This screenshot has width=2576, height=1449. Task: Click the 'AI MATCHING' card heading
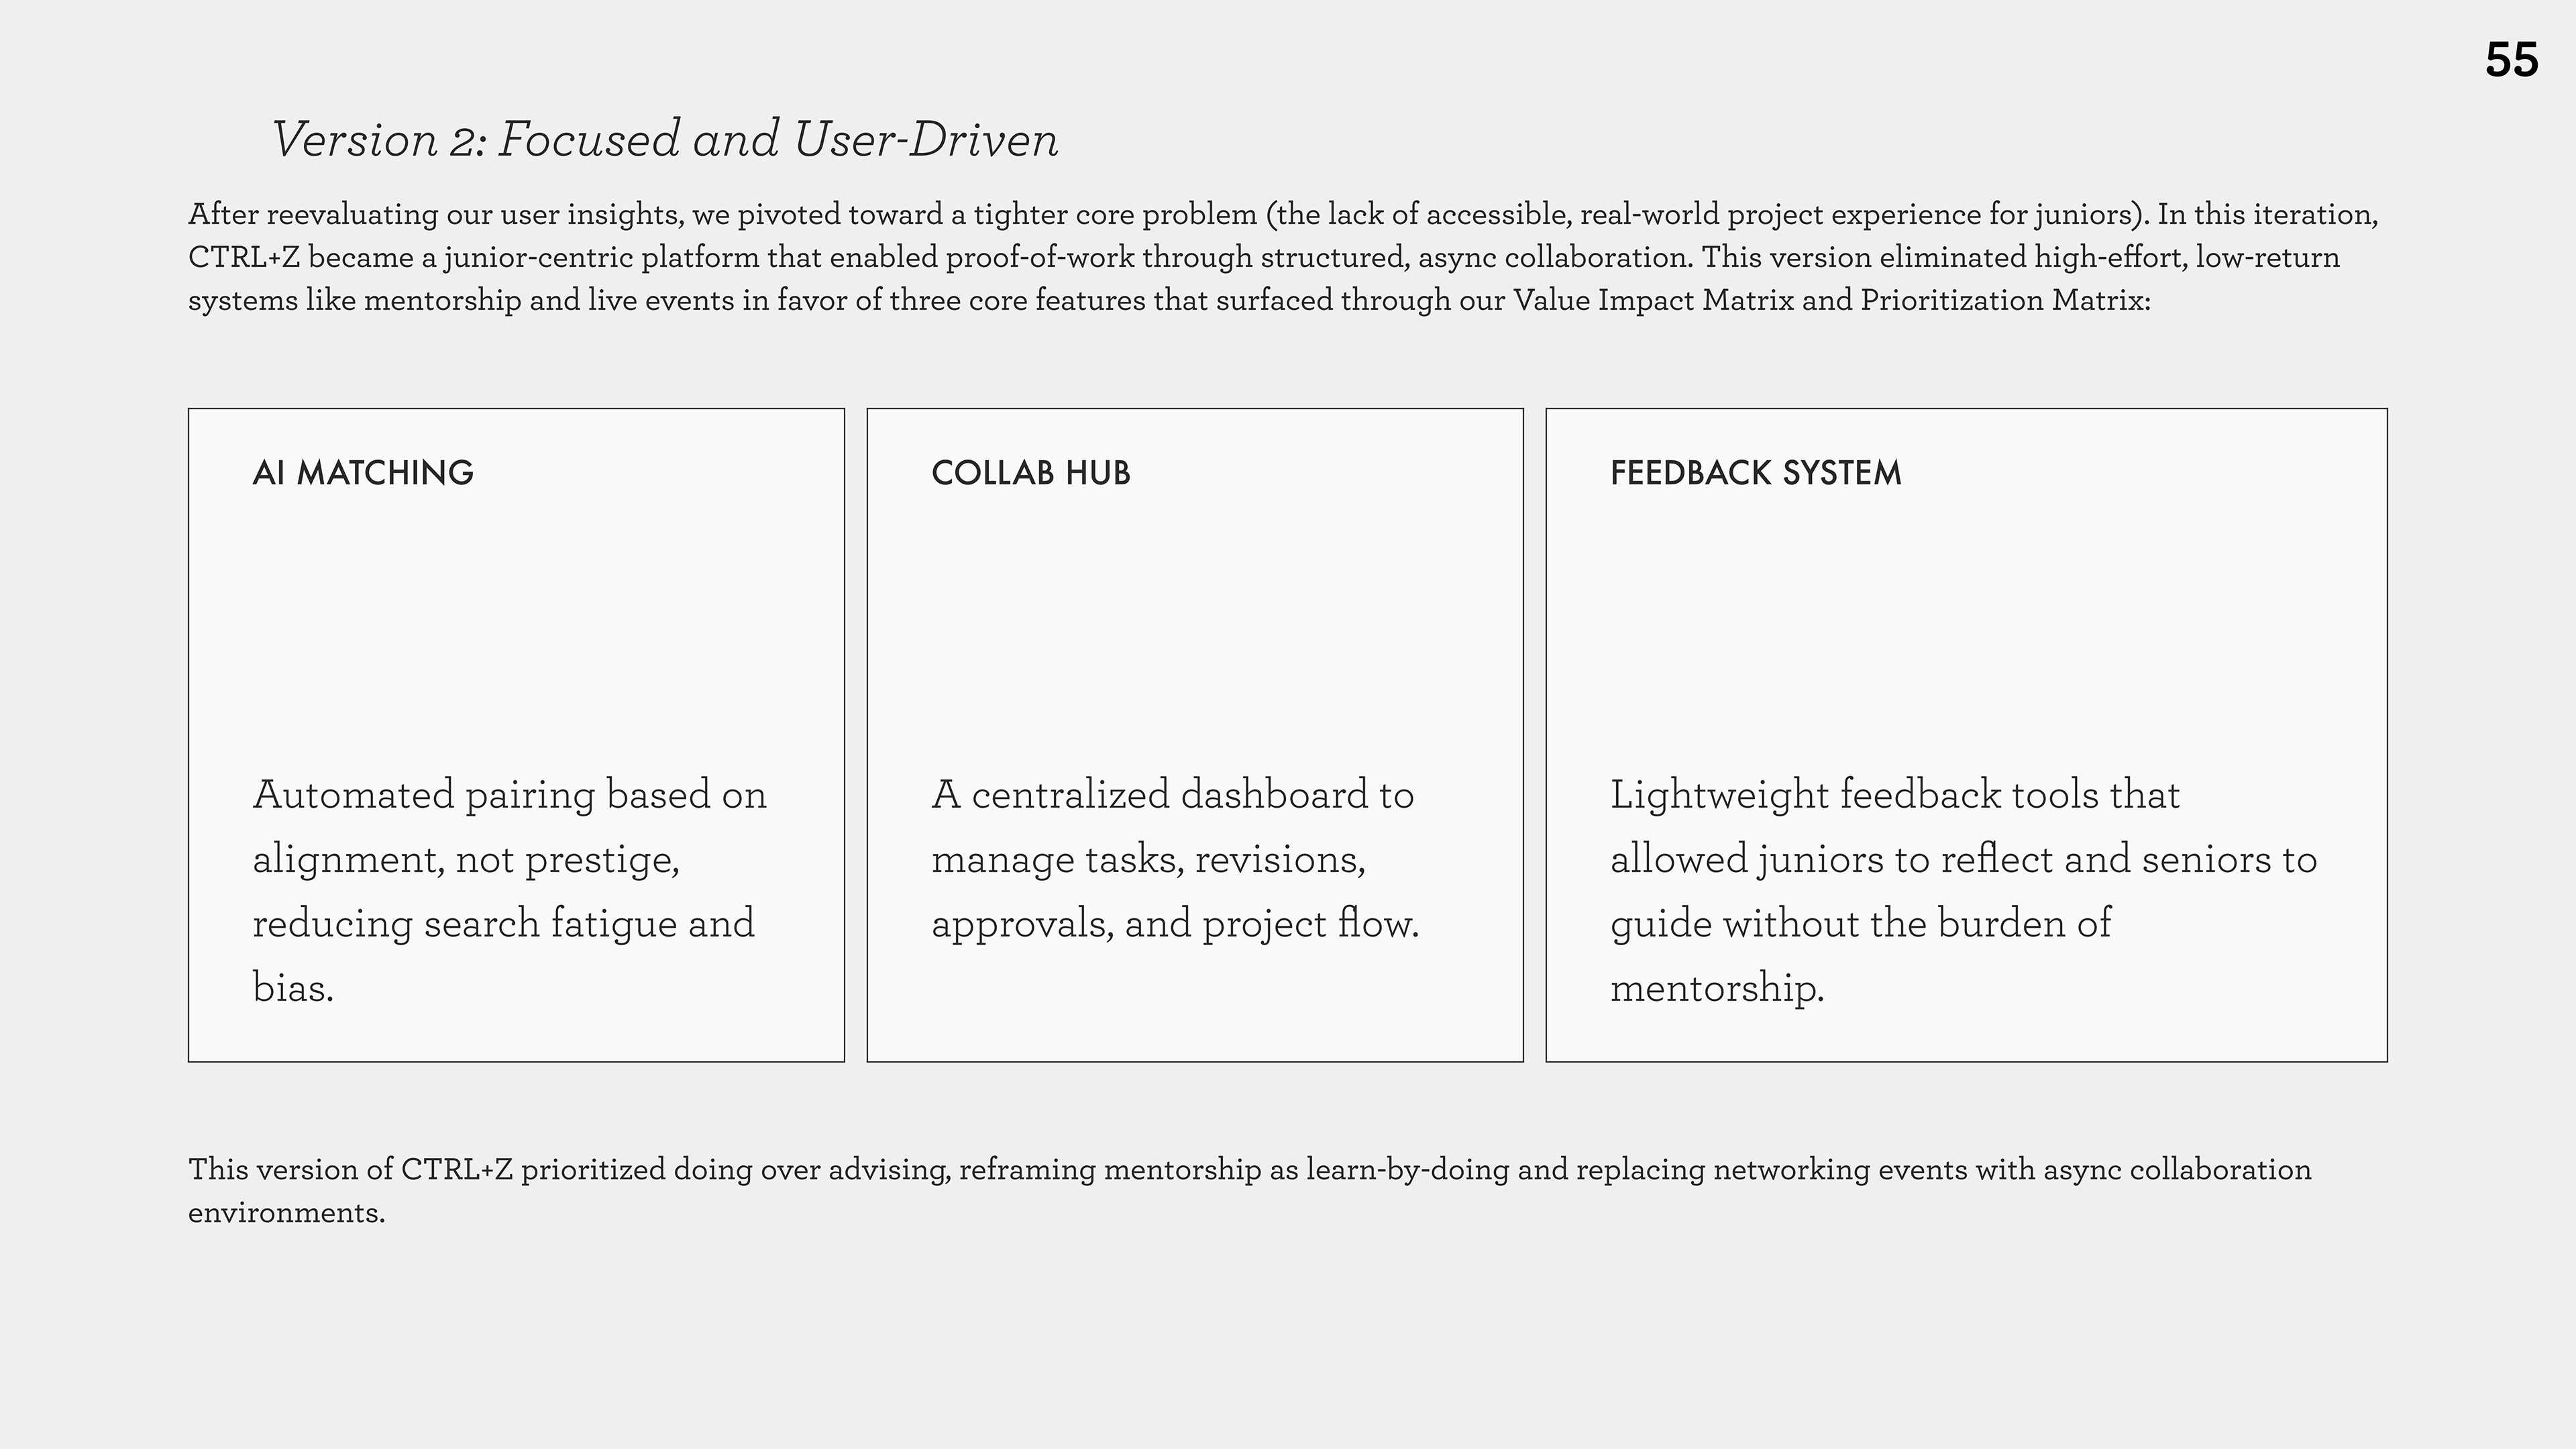[363, 473]
